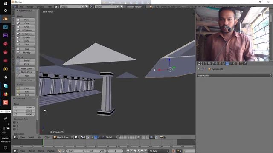Open the Constraints properties tab icon
The height and width of the screenshot is (153, 273).
point(224,64)
